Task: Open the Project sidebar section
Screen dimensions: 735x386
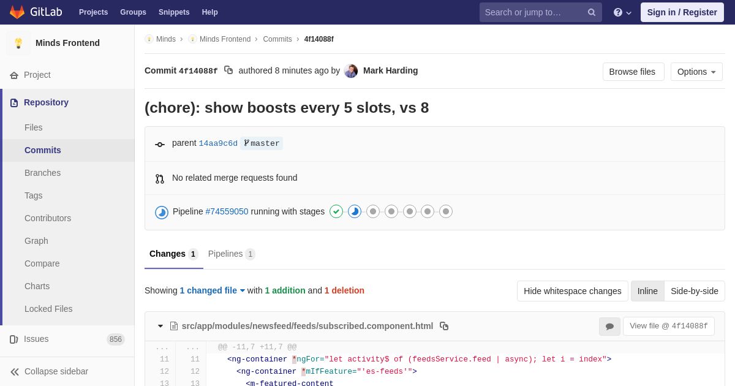Action: (x=67, y=75)
